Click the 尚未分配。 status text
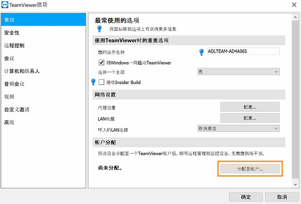Viewport: 301px width, 204px height. click(x=110, y=168)
